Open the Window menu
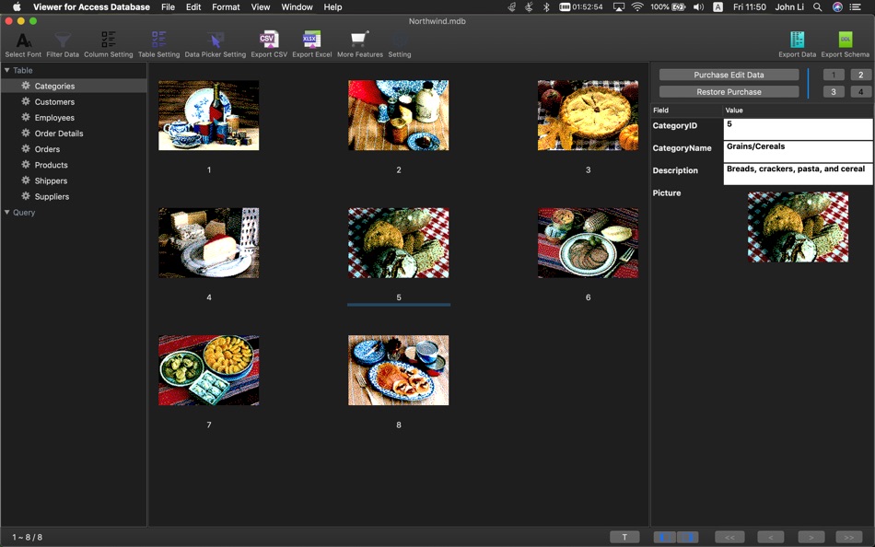 click(x=297, y=6)
